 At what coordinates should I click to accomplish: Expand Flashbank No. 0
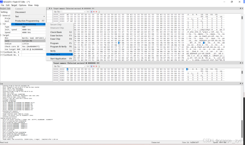click(1, 52)
